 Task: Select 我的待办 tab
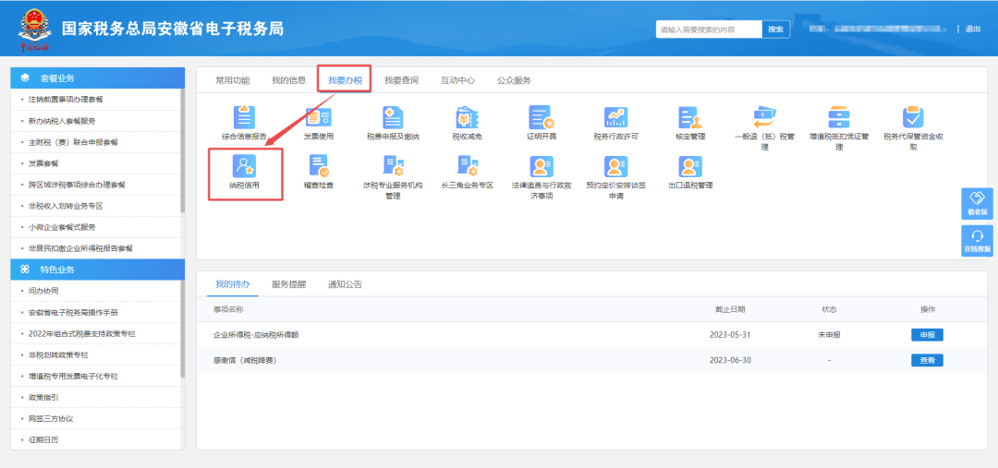click(232, 284)
